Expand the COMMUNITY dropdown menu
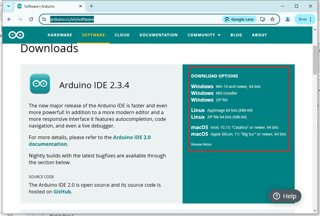This screenshot has height=216, width=320. pyautogui.click(x=204, y=35)
